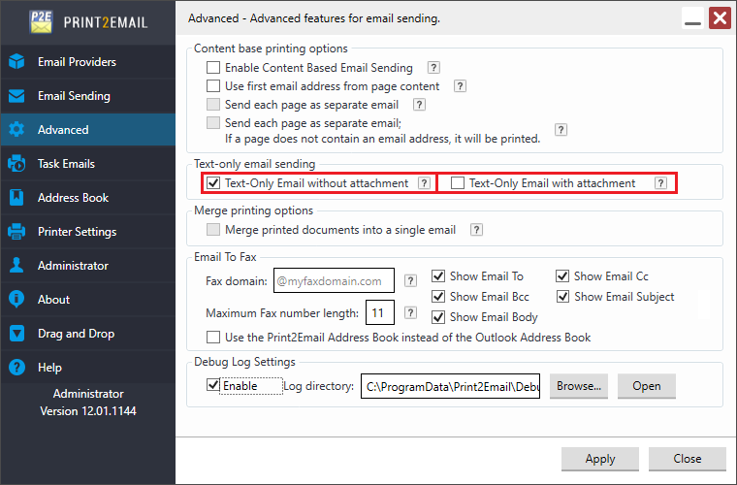Show the About page
This screenshot has height=485, width=737.
88,299
